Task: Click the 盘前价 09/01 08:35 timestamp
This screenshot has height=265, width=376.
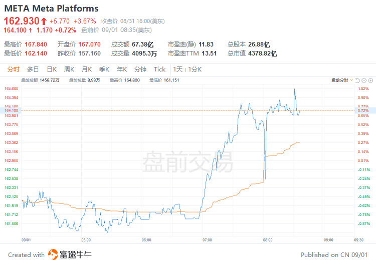Action: (x=116, y=30)
